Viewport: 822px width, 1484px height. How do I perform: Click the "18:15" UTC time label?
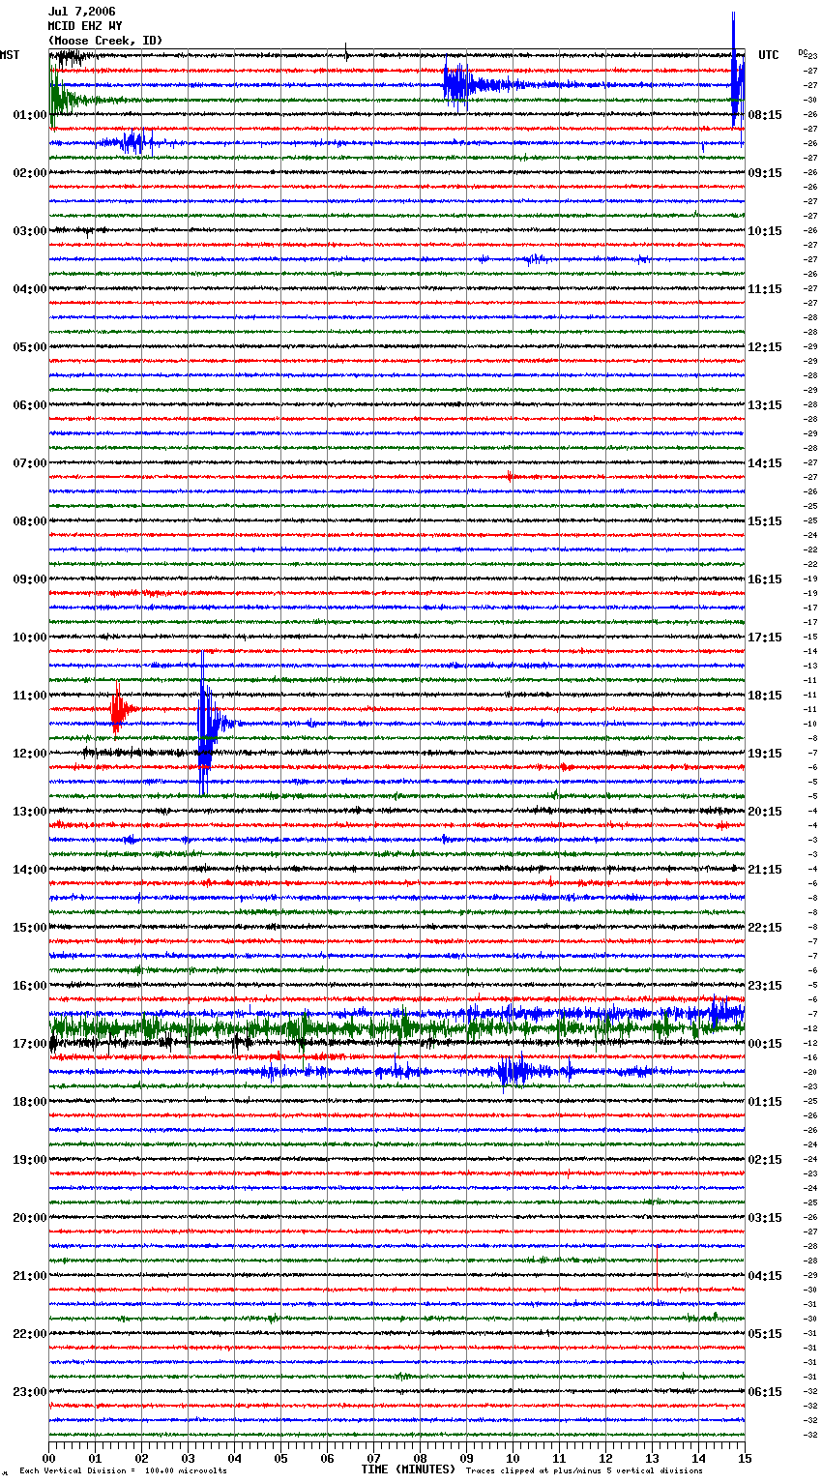765,696
